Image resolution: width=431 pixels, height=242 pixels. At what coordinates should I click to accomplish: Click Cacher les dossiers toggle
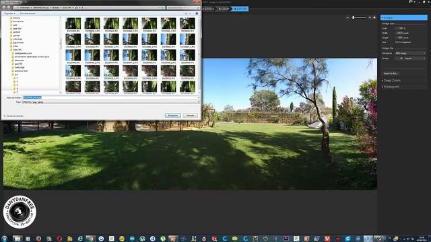click(13, 116)
